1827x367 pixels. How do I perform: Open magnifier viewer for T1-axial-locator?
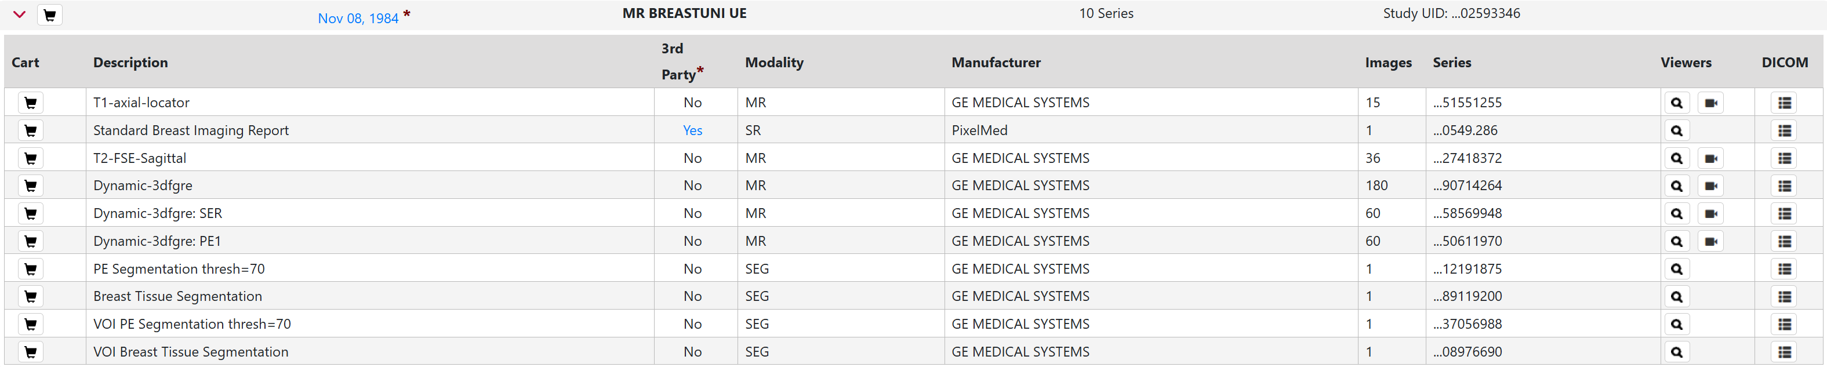point(1677,103)
